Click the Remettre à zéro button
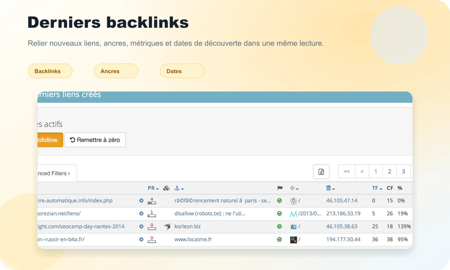 [95, 140]
